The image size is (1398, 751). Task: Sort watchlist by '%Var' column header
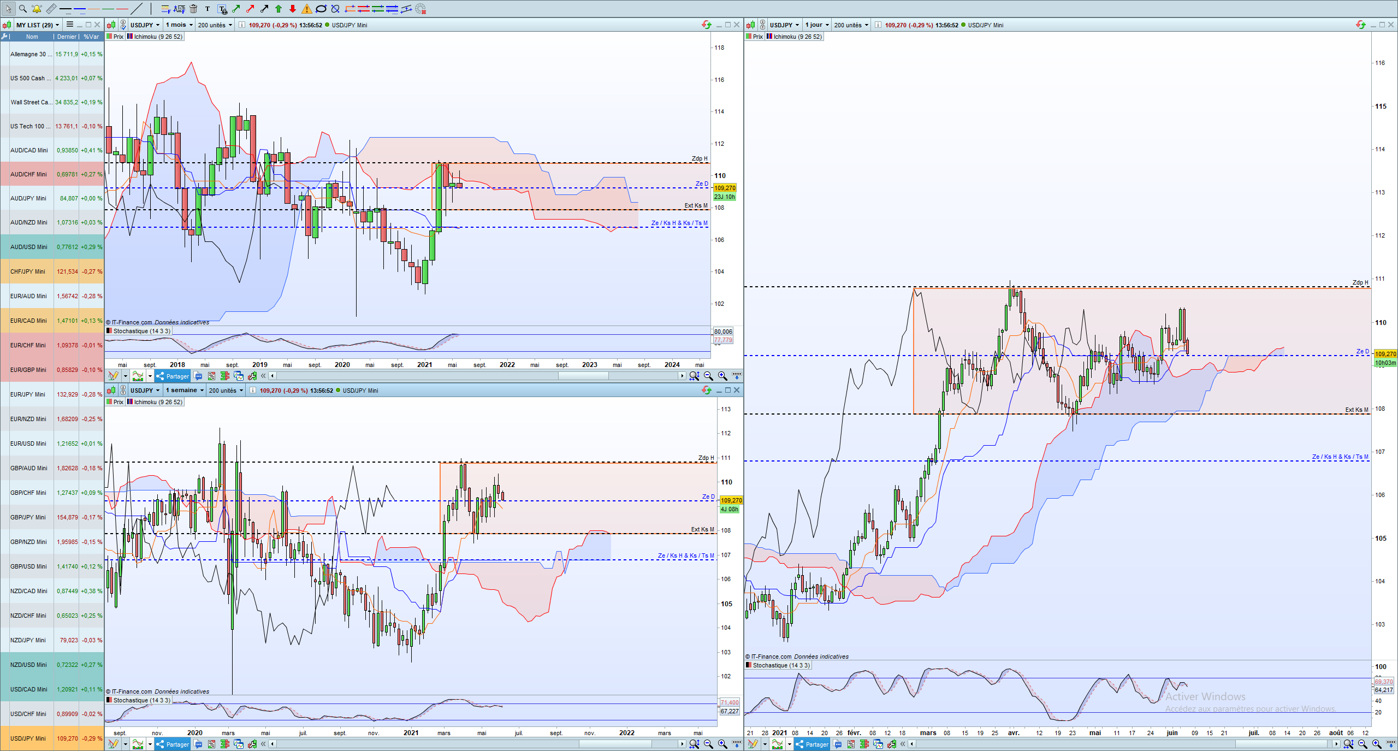tap(91, 37)
